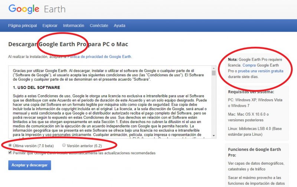Screen dimensions: 297x187
Task: Click the text PC: Windows XP, Windows Vista
Action: (x=255, y=100)
